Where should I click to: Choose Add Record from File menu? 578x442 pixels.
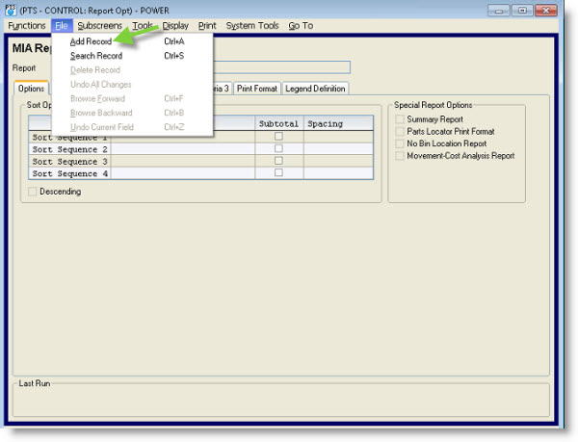pos(132,41)
